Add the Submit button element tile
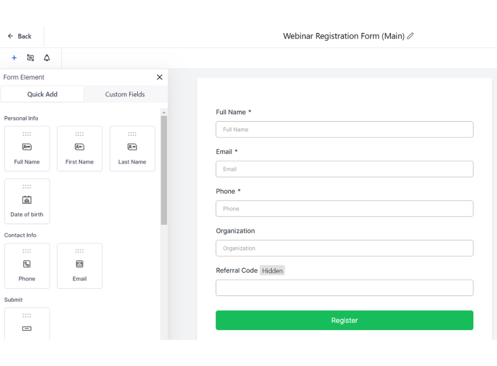This screenshot has width=497, height=366. tap(27, 325)
